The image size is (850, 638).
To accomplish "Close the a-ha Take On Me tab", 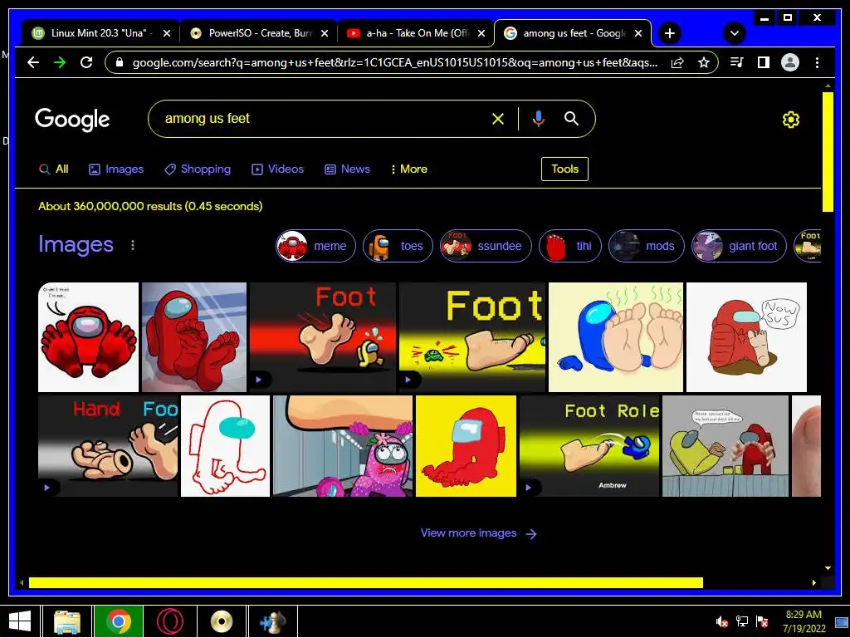I will [481, 33].
